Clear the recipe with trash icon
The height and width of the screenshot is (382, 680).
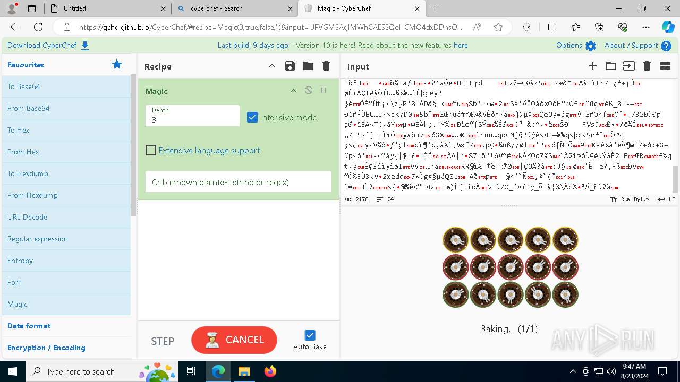point(326,66)
